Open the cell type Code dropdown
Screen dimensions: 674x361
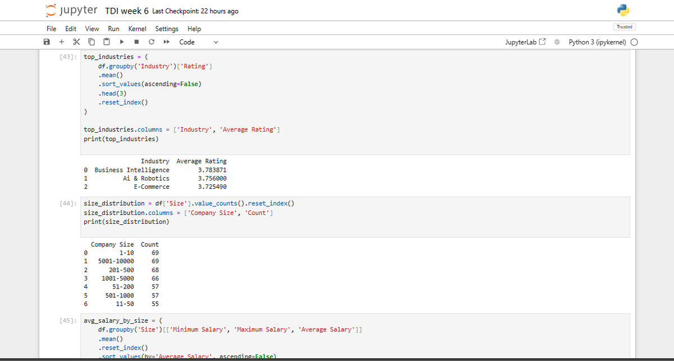pyautogui.click(x=198, y=42)
